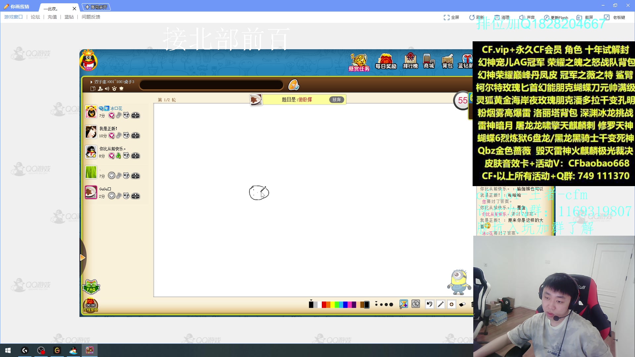Image resolution: width=635 pixels, height=357 pixels.
Task: Toggle the music note in the grass avatar row
Action: [119, 176]
